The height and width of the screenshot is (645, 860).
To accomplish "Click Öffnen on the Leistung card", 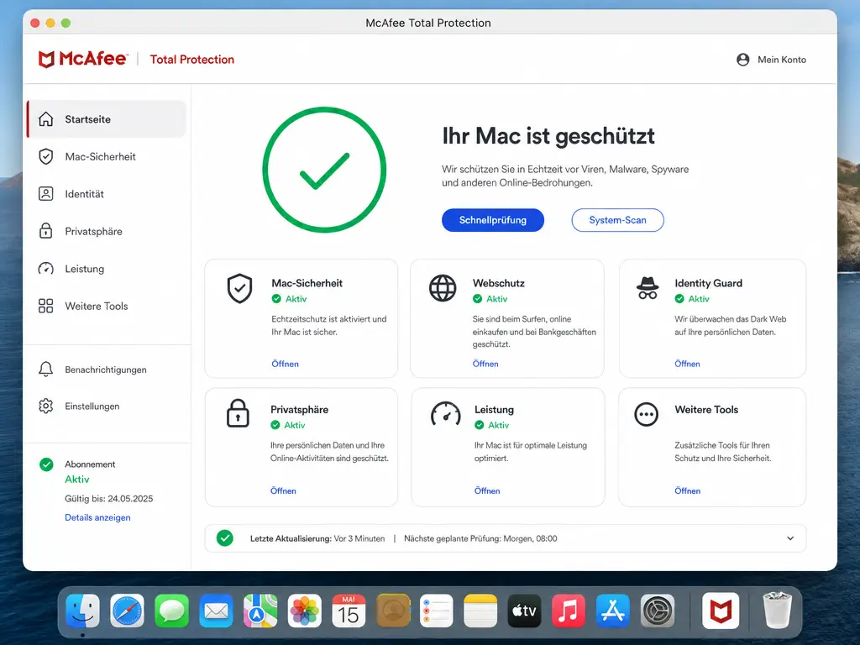I will 487,490.
